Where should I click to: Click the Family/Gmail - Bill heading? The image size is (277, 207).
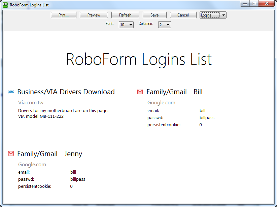(x=175, y=92)
